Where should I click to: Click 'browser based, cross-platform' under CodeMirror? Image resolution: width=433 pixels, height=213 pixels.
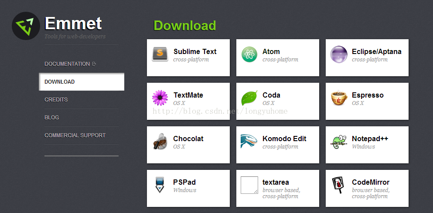pos(371,193)
